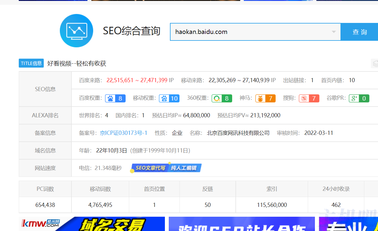
Task: Click the 移动权重 paw badge showing 10
Action: [x=169, y=98]
